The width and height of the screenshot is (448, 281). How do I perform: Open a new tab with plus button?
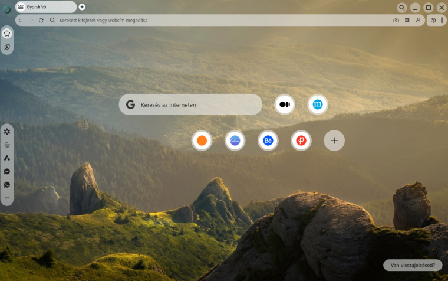point(82,7)
